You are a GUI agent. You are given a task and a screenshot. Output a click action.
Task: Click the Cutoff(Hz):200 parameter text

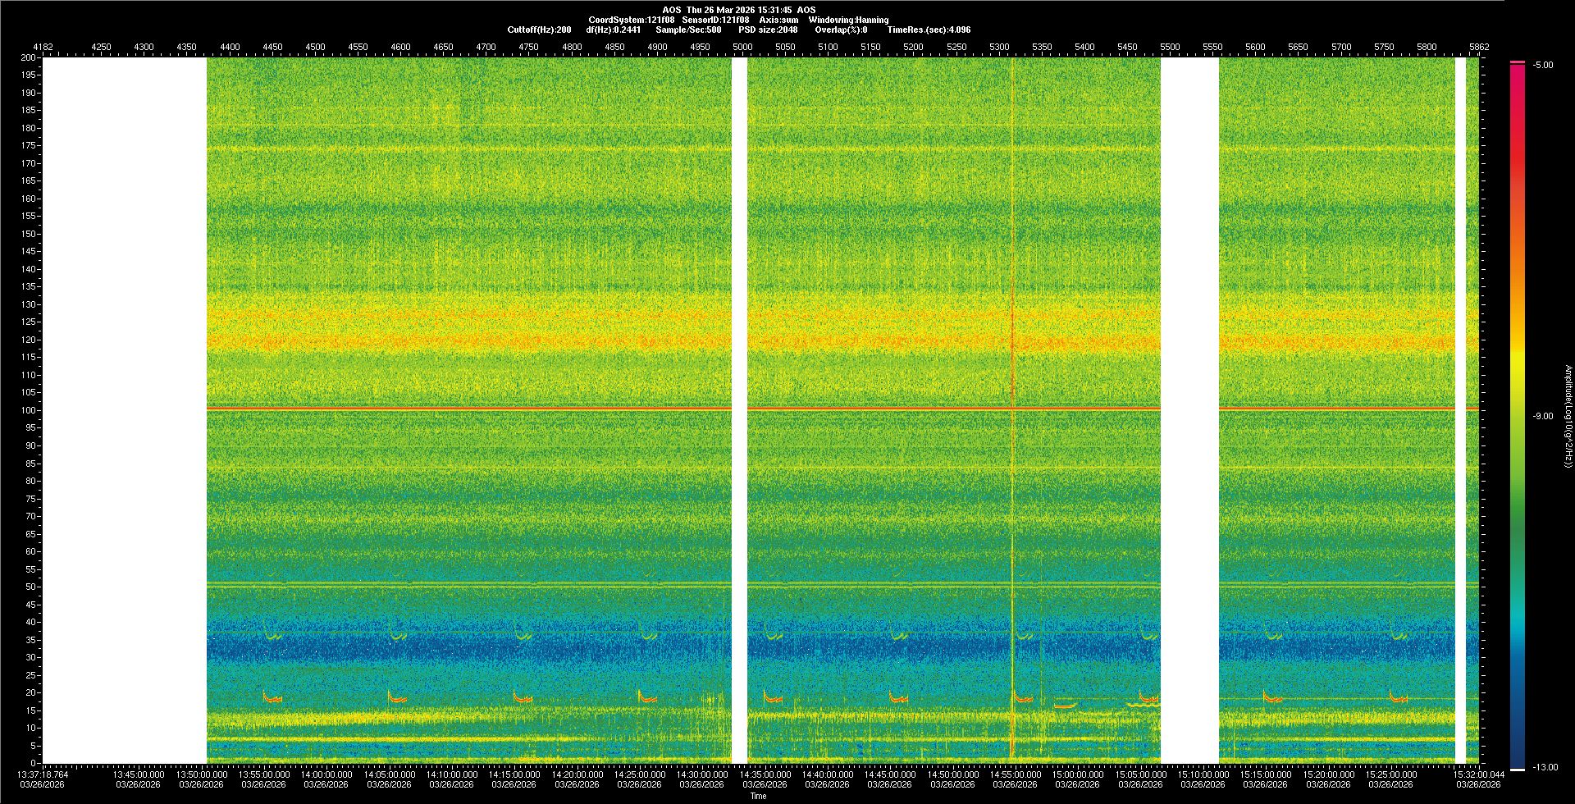click(539, 30)
